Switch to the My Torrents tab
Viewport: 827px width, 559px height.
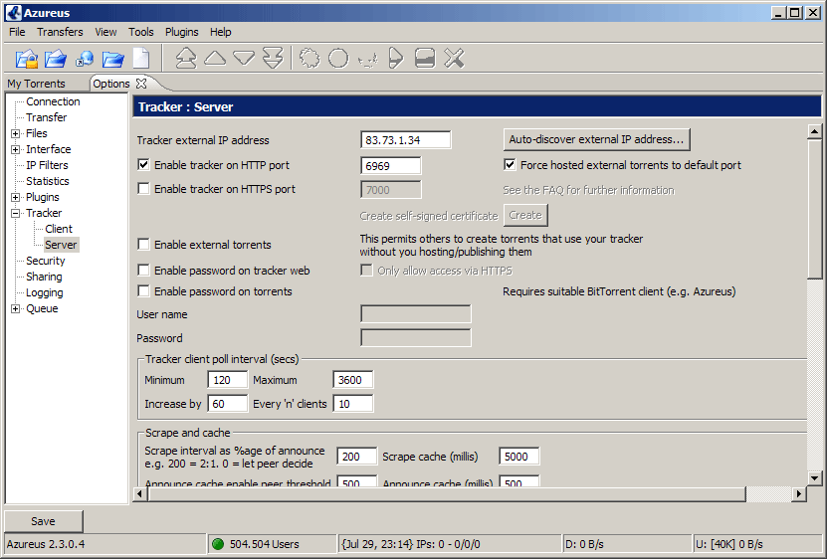[x=36, y=84]
